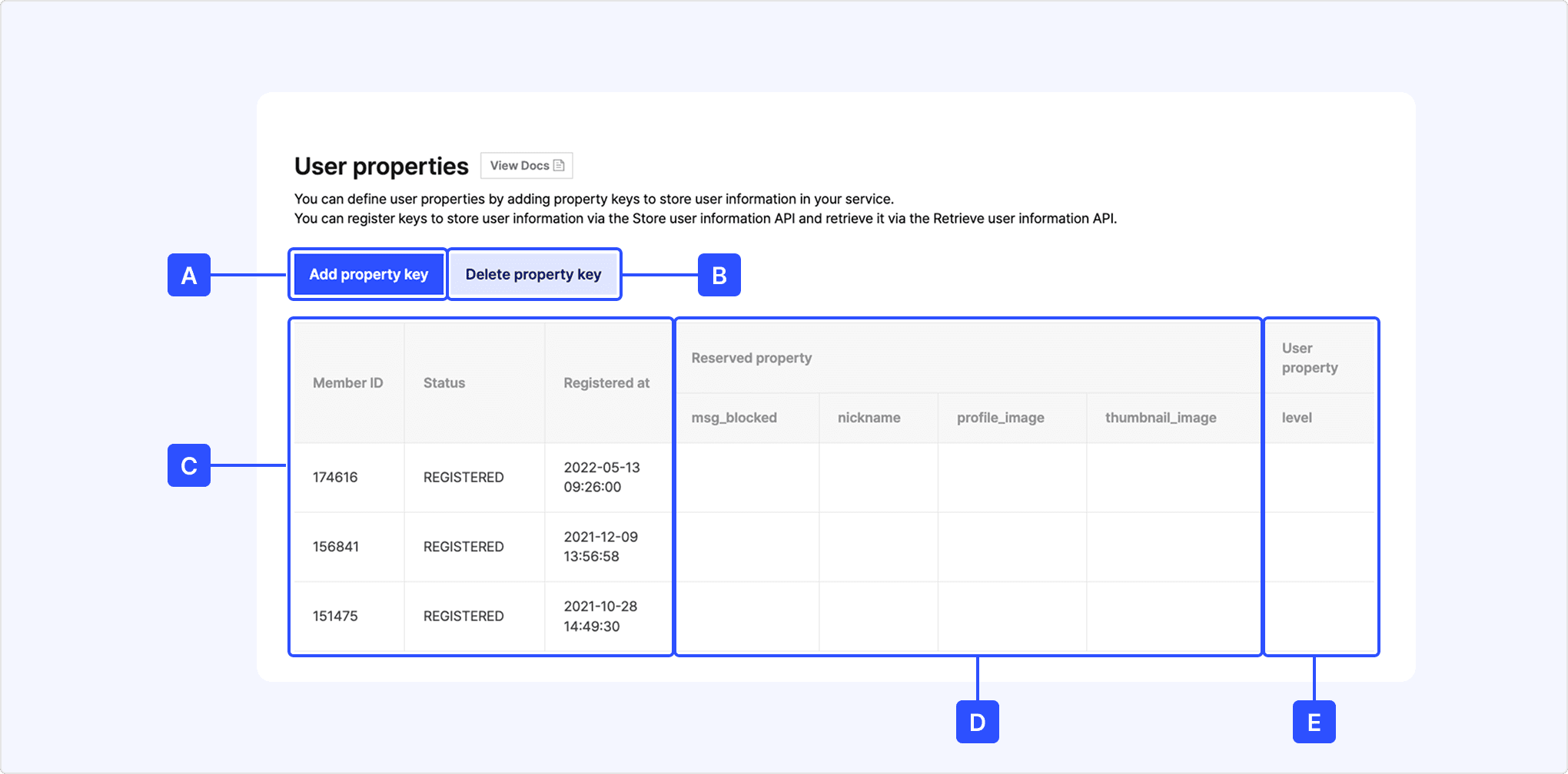
Task: Click the annotation label D
Action: point(977,722)
